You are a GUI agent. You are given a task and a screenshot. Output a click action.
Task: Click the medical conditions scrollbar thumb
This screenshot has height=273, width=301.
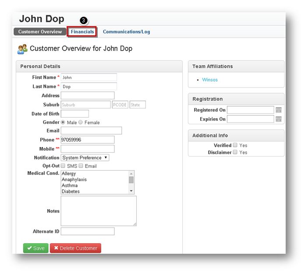click(131, 180)
